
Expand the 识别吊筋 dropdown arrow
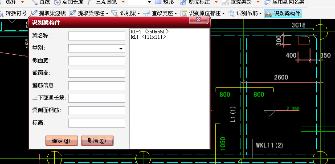click(x=260, y=14)
